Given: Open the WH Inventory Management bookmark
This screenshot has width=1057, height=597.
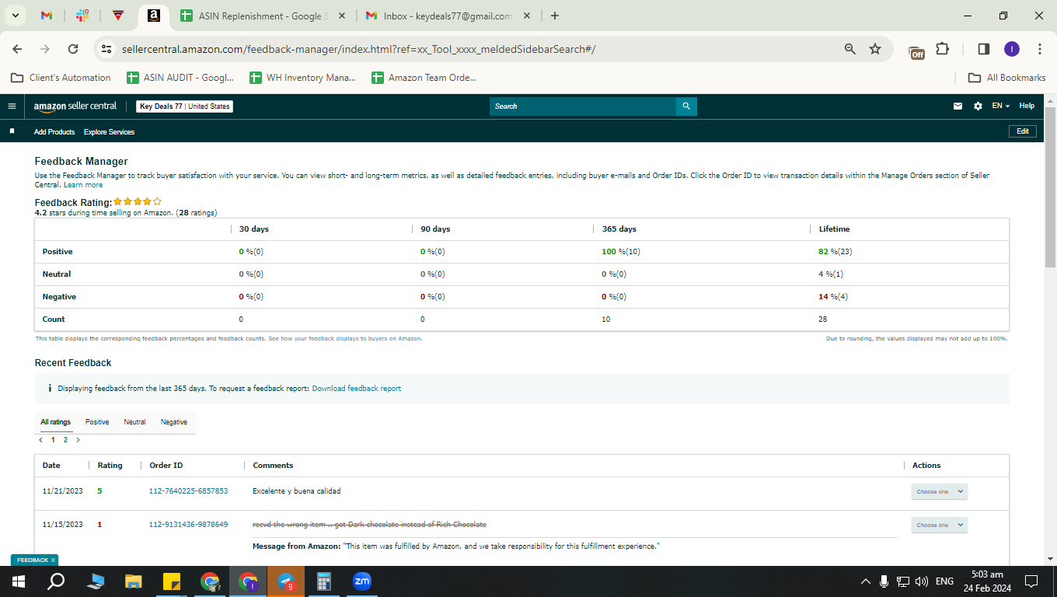Looking at the screenshot, I should tap(303, 78).
